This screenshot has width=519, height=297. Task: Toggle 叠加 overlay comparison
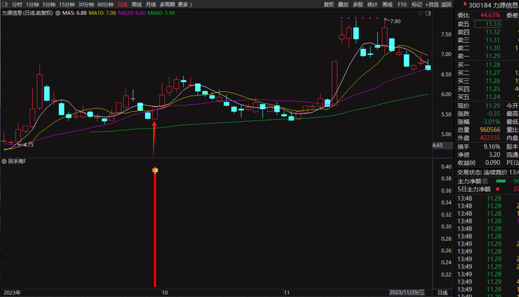tap(343, 4)
